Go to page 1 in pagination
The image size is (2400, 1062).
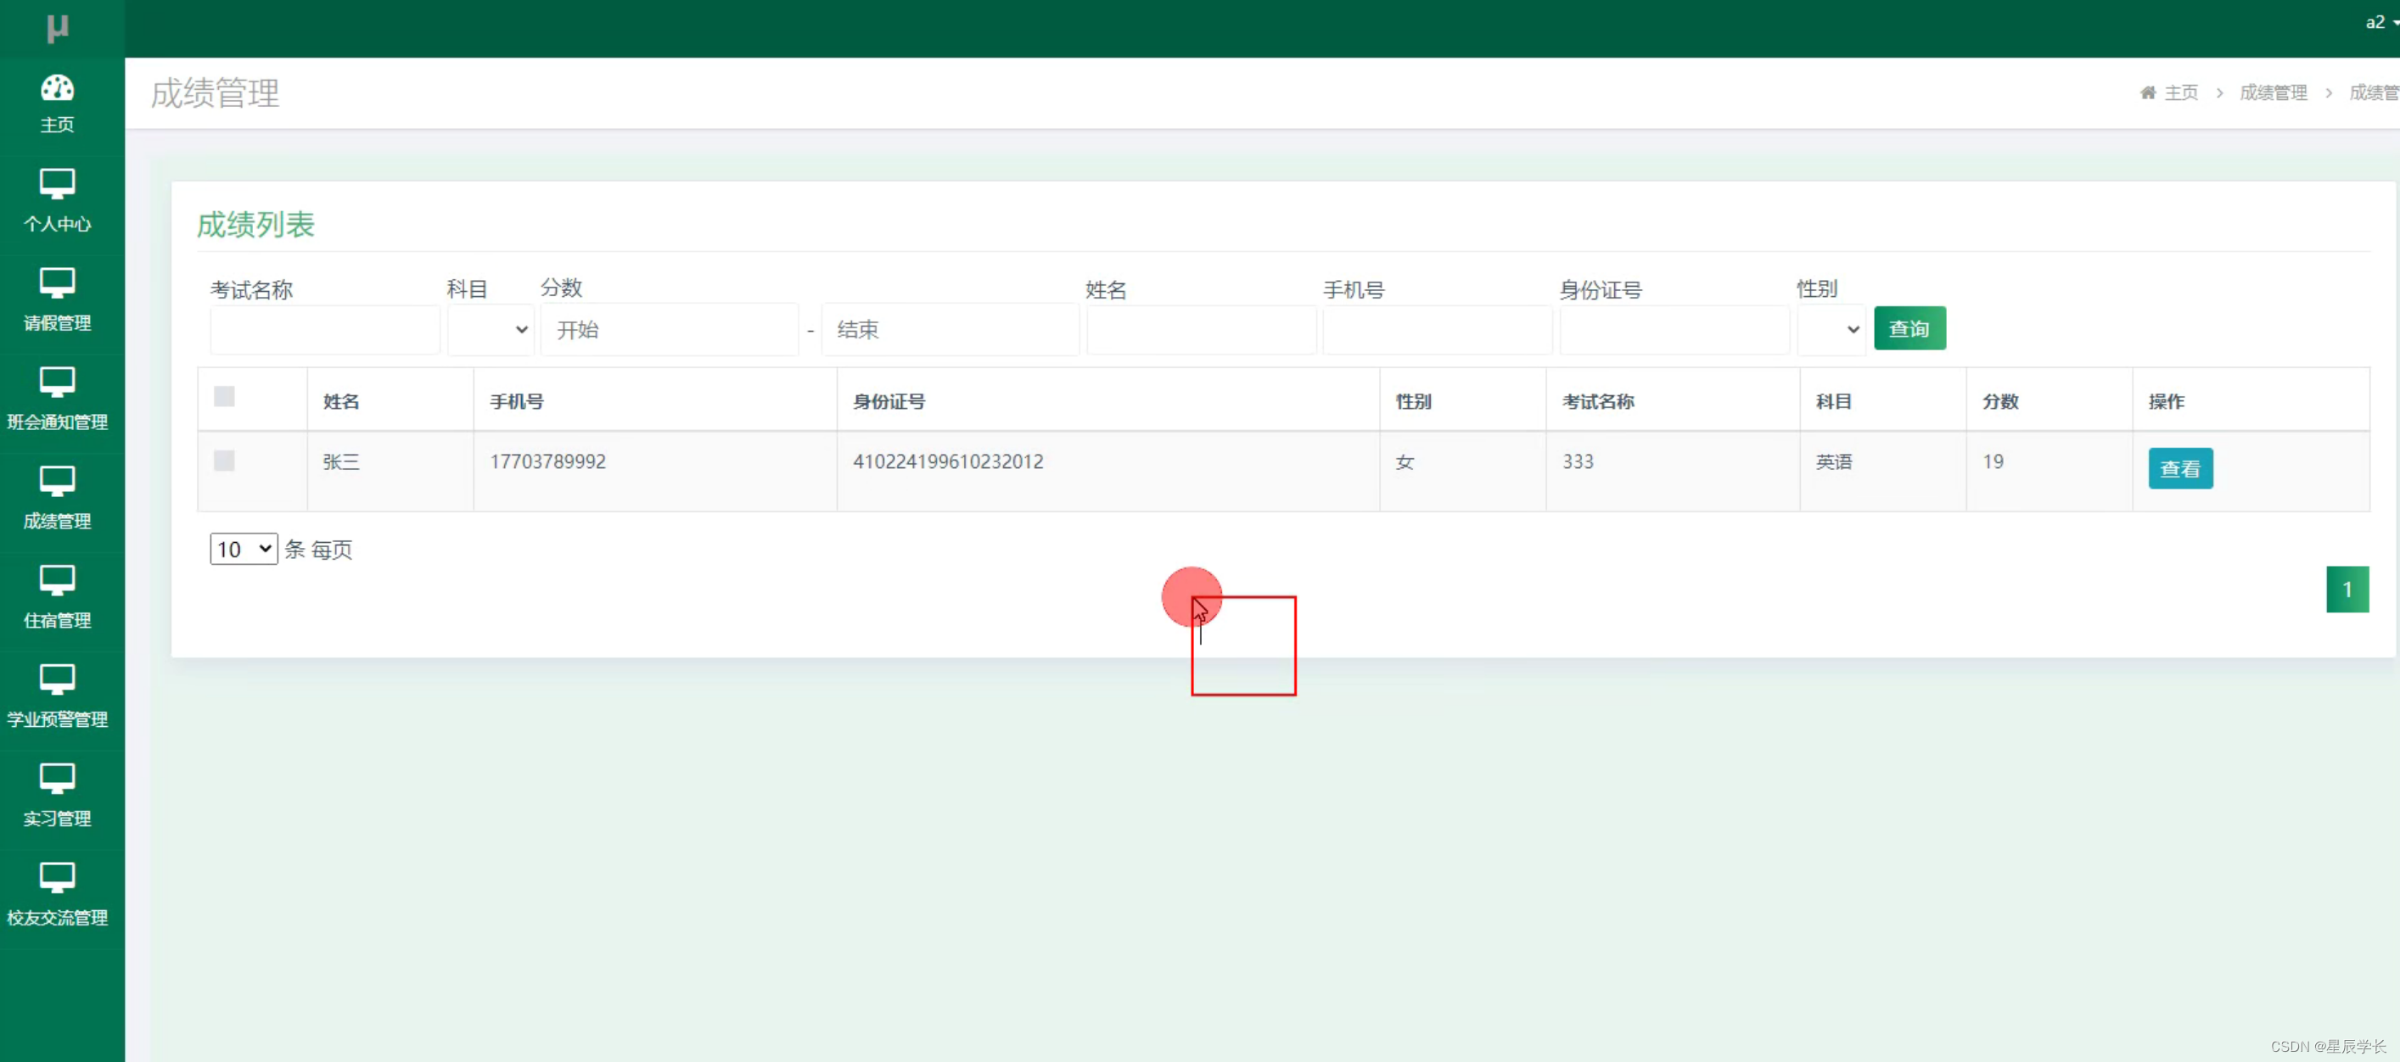pyautogui.click(x=2347, y=590)
